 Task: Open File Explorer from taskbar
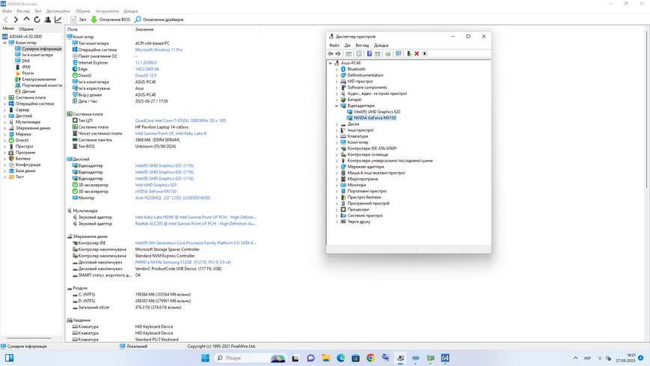point(326,358)
